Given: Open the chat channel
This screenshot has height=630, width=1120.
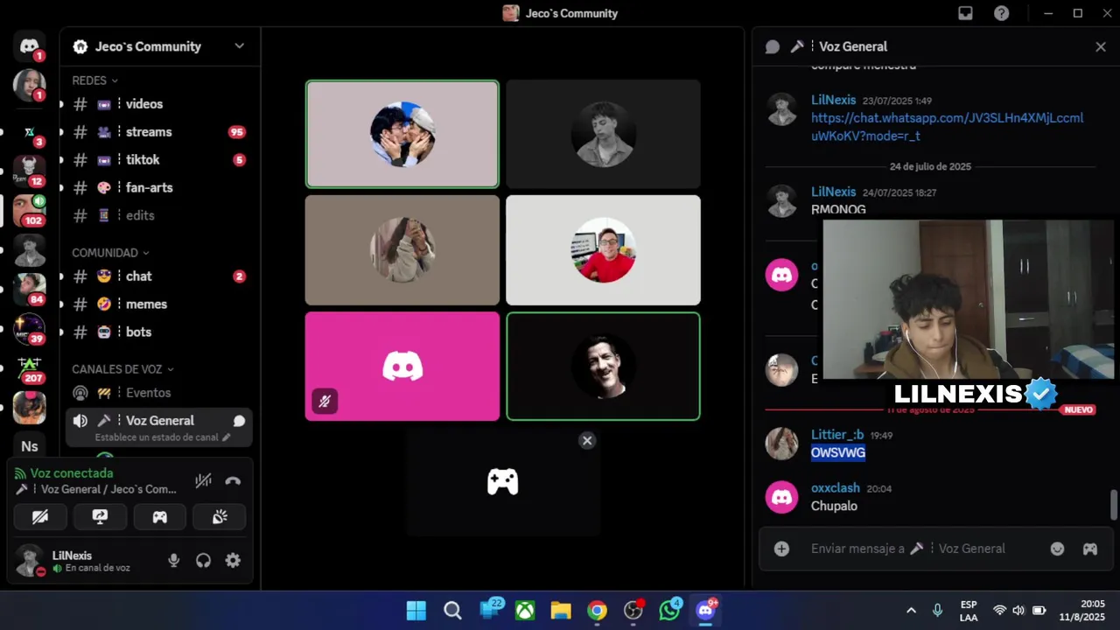Looking at the screenshot, I should [159, 276].
